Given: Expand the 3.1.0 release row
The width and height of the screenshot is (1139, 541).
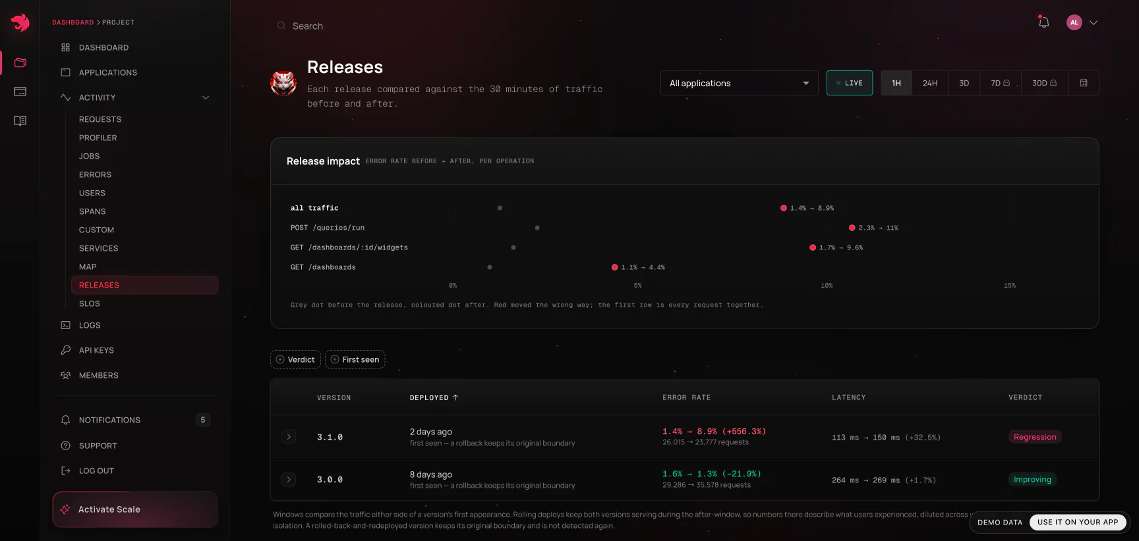Looking at the screenshot, I should [x=289, y=436].
